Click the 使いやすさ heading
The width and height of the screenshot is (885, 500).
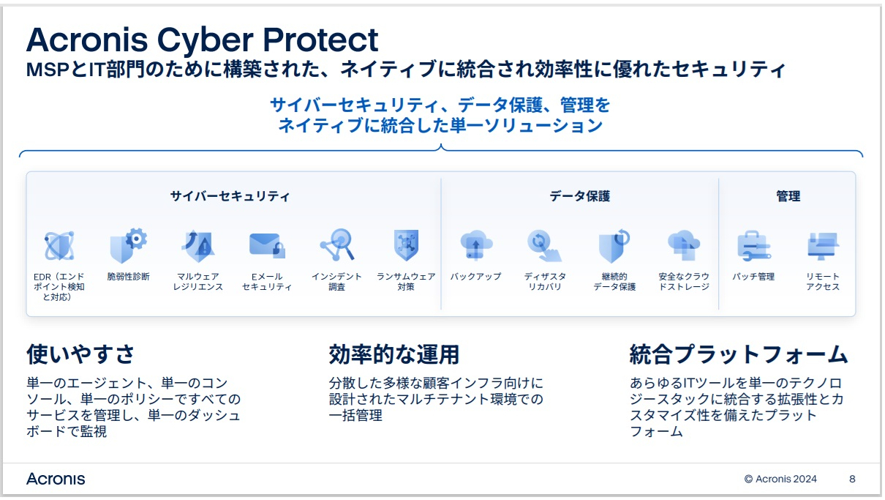coord(80,355)
